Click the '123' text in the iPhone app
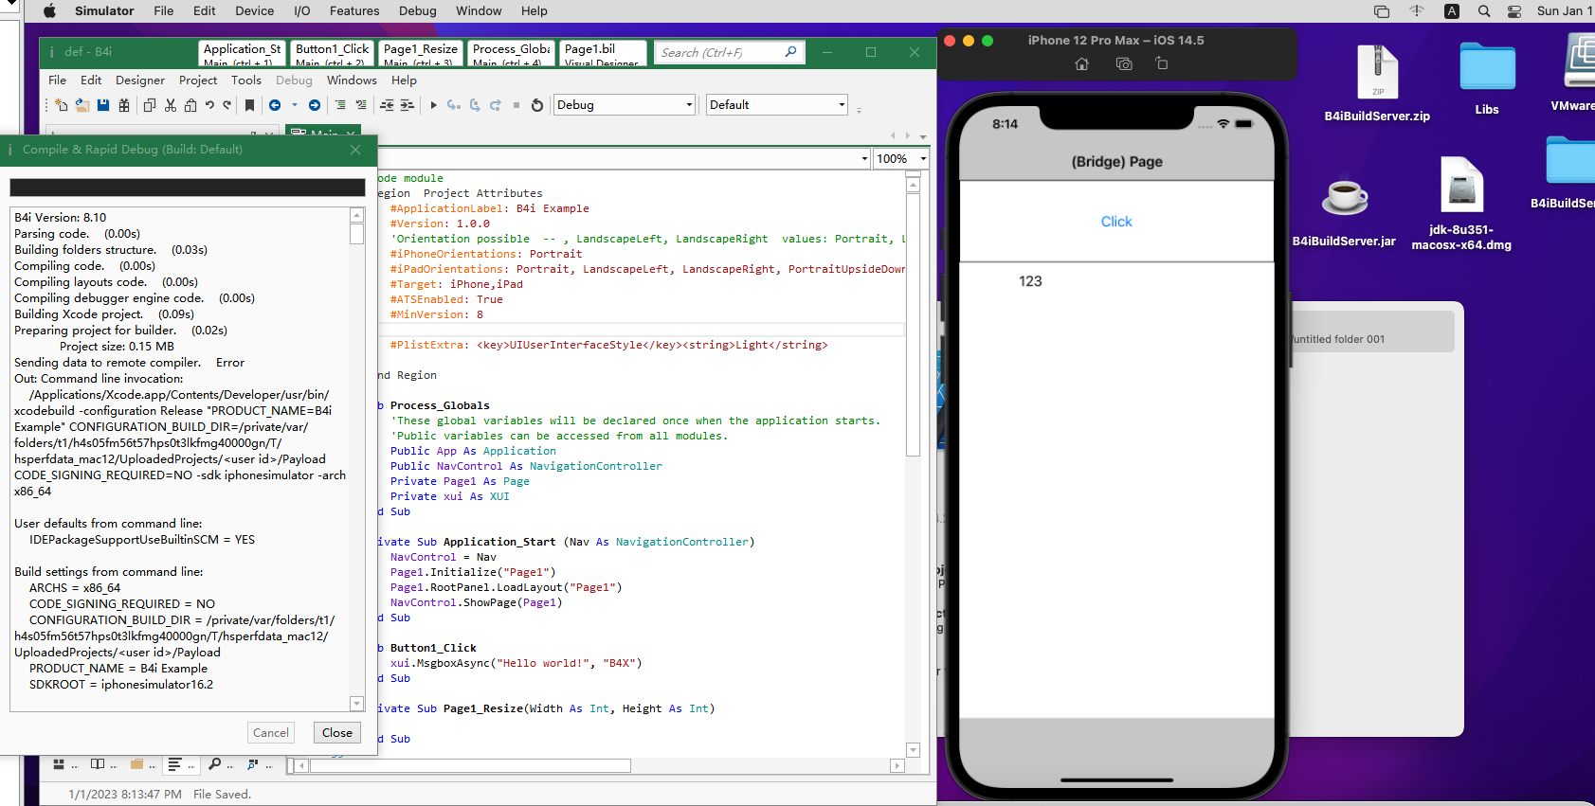 [1030, 281]
